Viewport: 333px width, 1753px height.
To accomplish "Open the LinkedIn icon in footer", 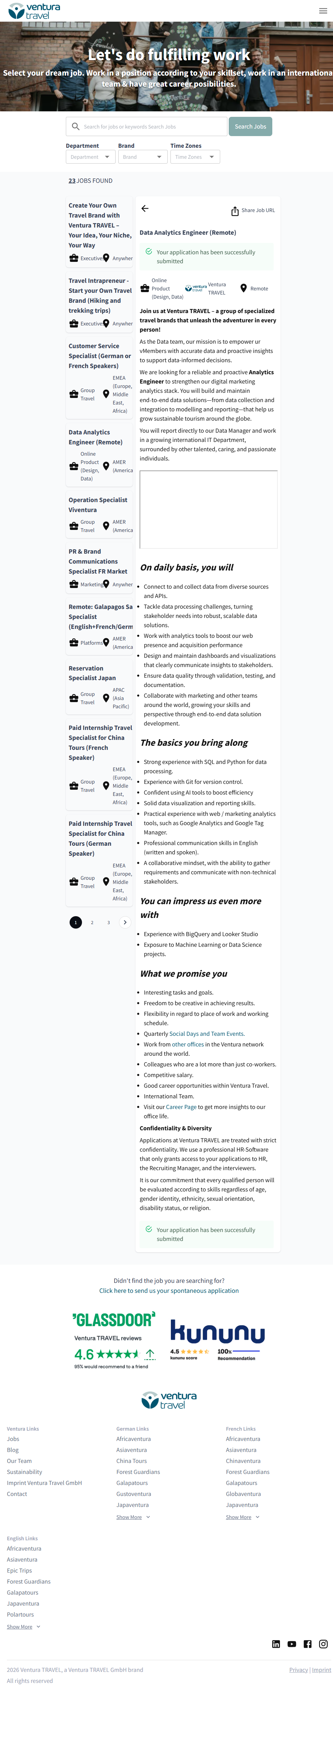I will [276, 1643].
